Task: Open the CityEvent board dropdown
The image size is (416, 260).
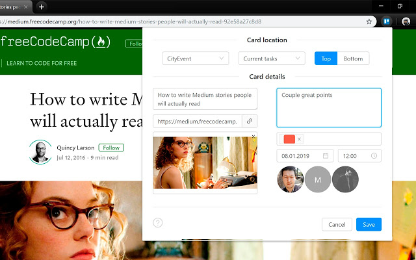Action: tap(196, 58)
